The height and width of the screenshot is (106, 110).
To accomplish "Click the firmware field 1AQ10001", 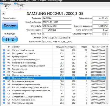I will 57,18.
